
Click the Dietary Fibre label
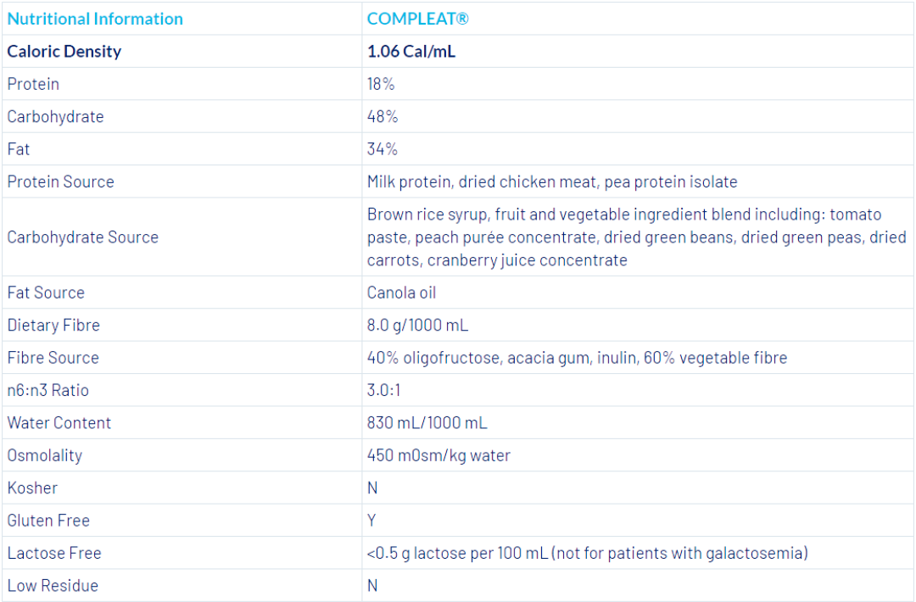53,325
